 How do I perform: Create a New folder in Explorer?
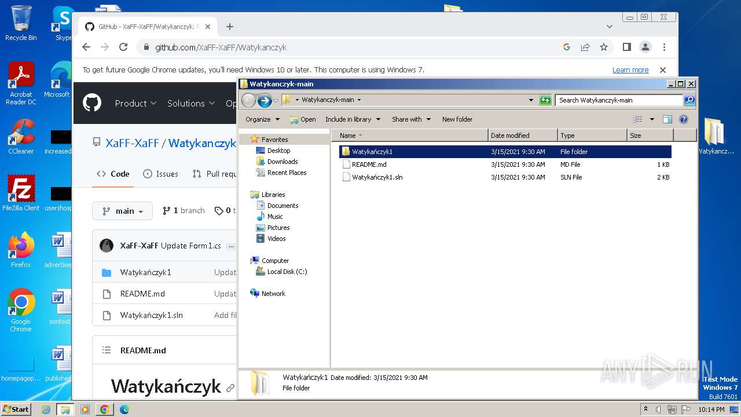coord(457,119)
